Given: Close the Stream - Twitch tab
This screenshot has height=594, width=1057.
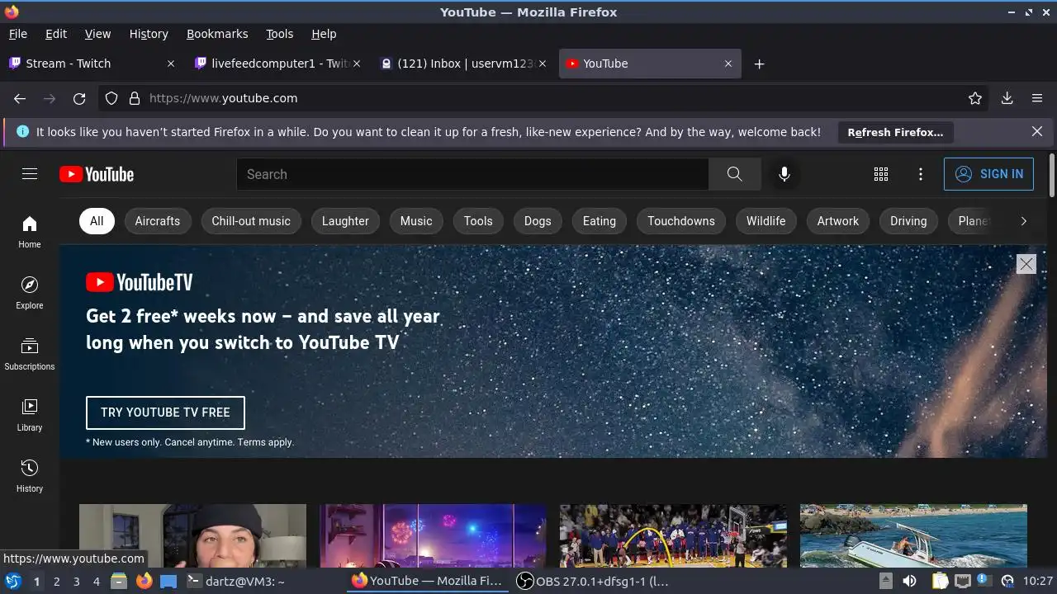Looking at the screenshot, I should [171, 64].
